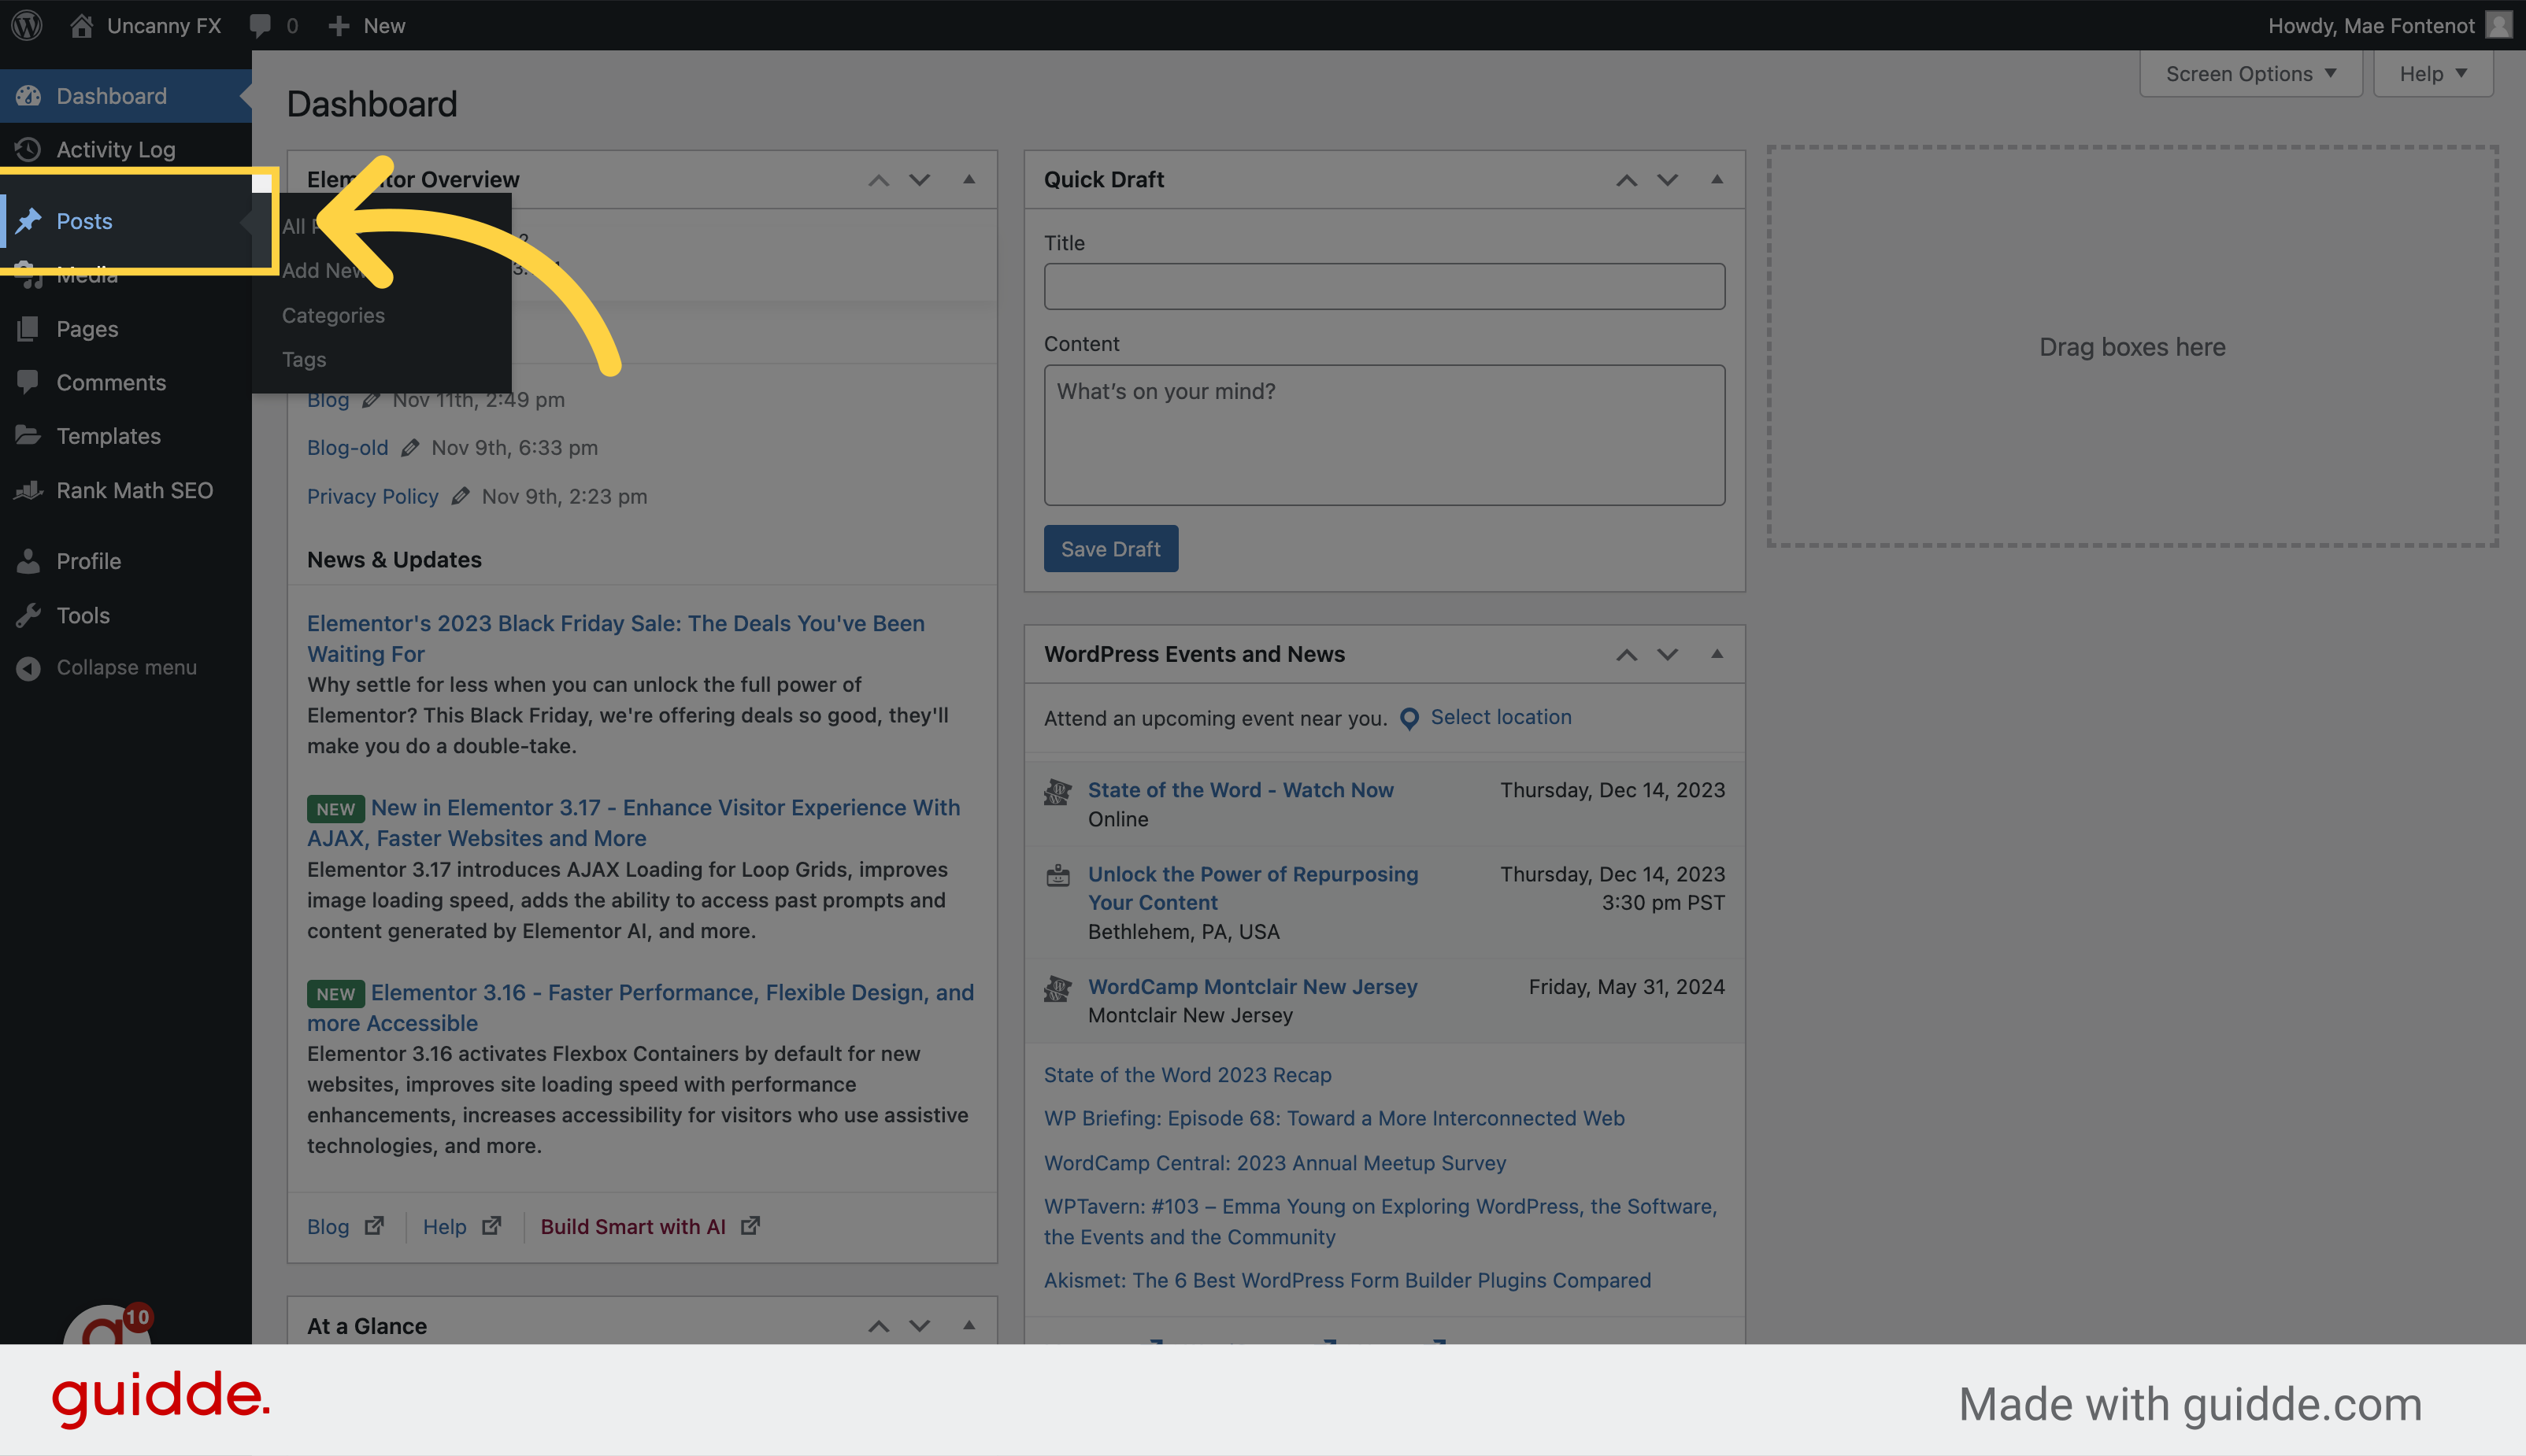Click the Select location link

1501,717
